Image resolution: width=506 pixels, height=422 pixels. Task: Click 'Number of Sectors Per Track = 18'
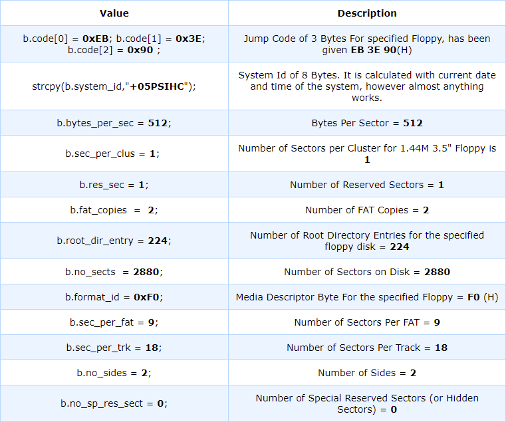click(367, 348)
